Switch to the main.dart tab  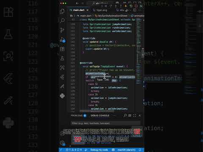point(79,10)
